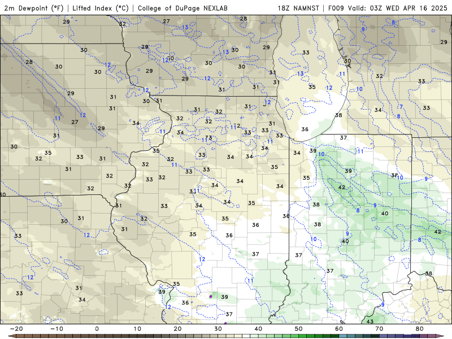Screen dimensions: 452x339
Task: Click the dewpoint value 43 on the map
Action: pos(370,321)
